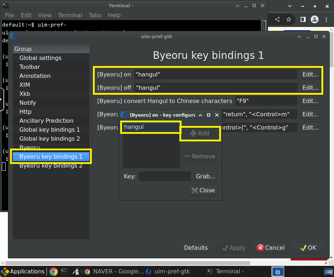Open Chrome side panel icon
The image size is (334, 277).
303,20
